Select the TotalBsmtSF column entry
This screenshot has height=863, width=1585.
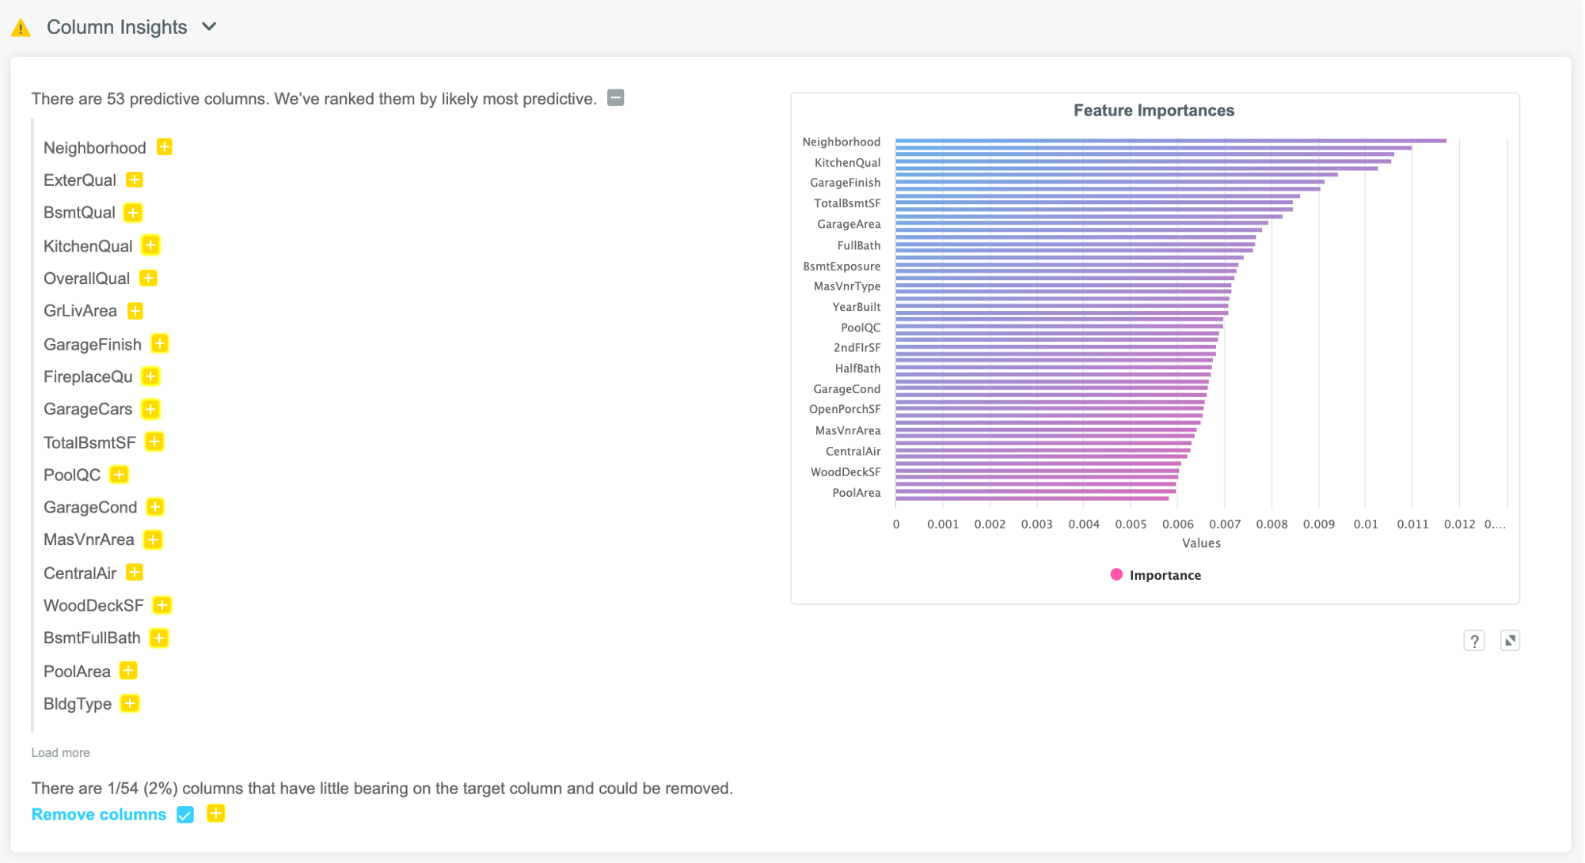[89, 442]
